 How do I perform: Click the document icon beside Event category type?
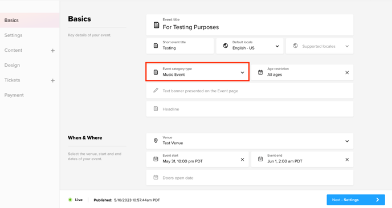156,72
